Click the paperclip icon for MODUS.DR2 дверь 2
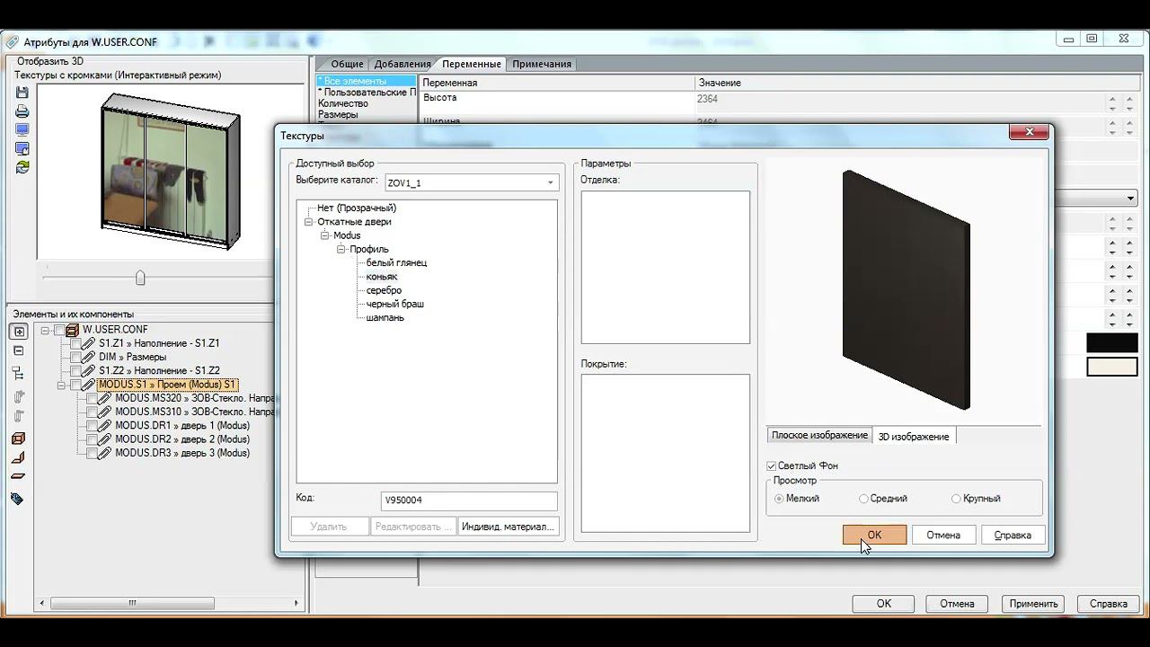Viewport: 1150px width, 647px height. pyautogui.click(x=105, y=439)
